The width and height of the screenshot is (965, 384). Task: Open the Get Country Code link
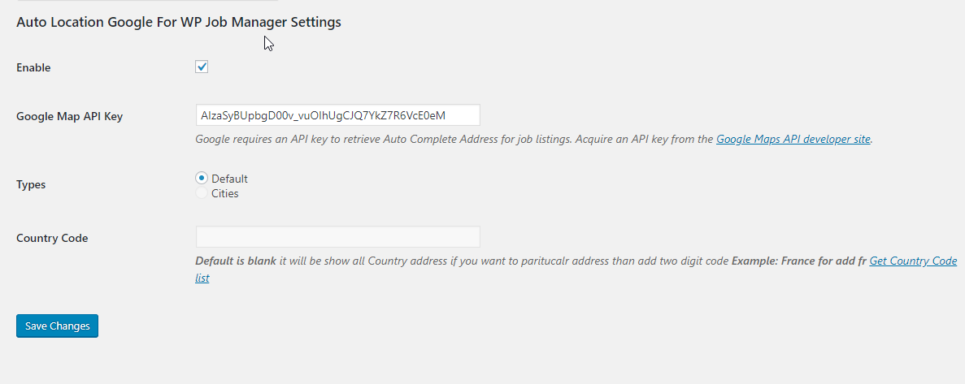click(x=913, y=261)
